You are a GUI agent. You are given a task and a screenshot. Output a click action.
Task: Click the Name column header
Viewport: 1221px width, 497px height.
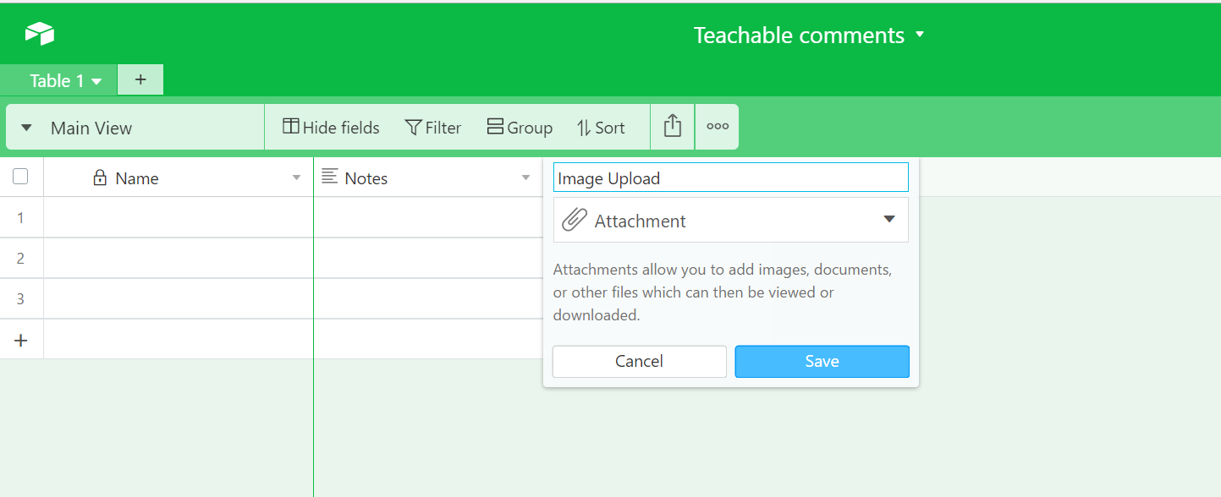tap(179, 177)
